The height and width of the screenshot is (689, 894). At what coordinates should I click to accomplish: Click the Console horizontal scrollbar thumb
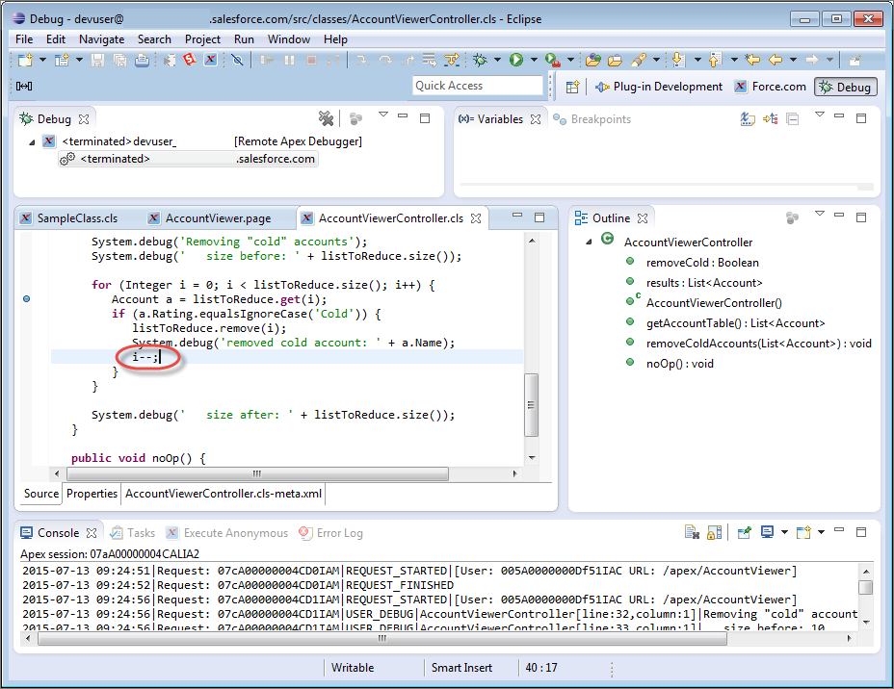click(x=382, y=639)
